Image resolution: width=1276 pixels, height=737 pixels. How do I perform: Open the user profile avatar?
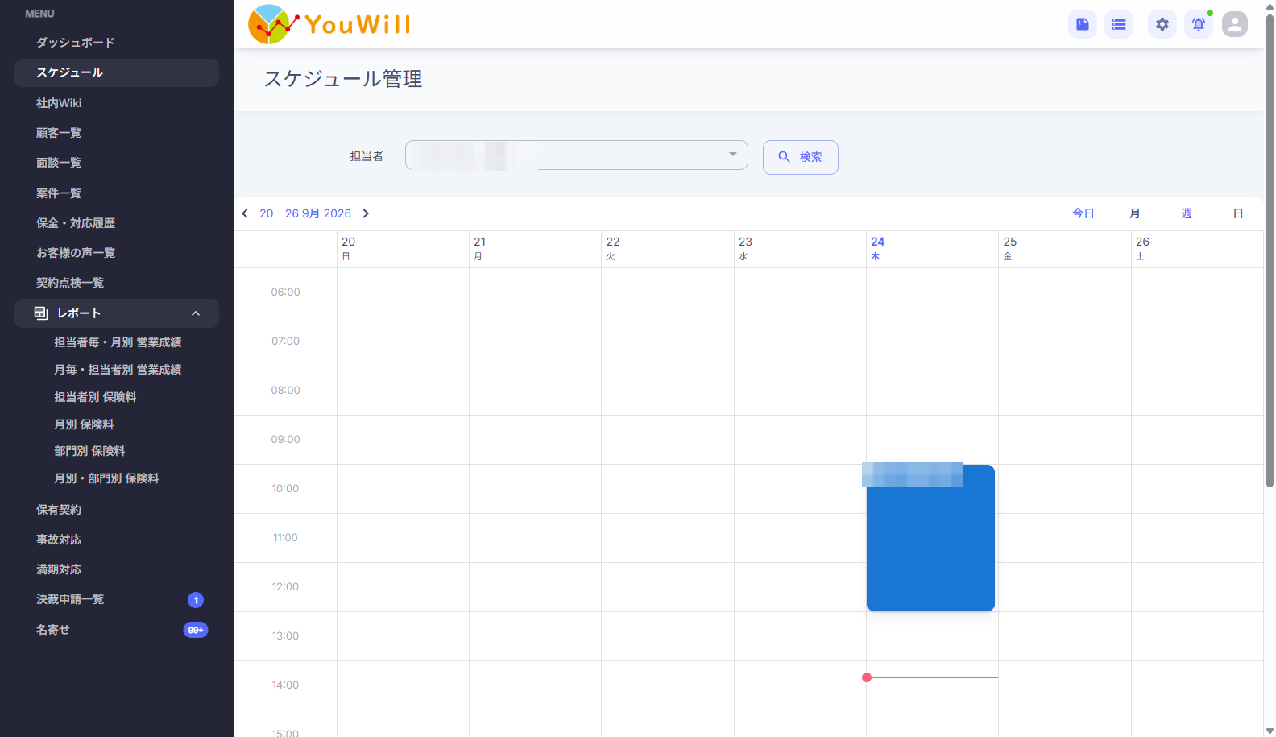[1235, 24]
